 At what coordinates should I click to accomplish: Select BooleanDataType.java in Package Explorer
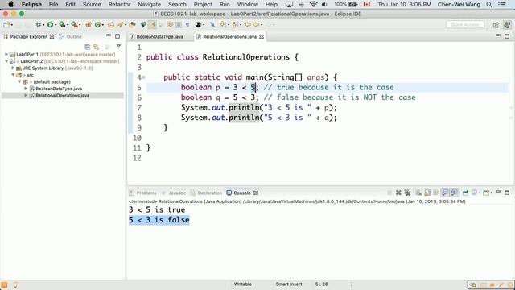59,89
